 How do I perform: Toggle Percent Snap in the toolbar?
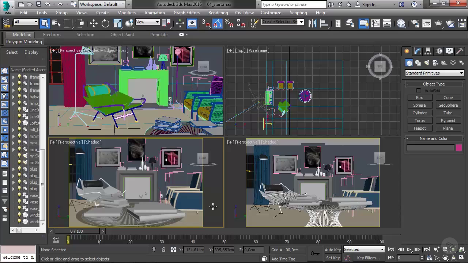pos(229,23)
